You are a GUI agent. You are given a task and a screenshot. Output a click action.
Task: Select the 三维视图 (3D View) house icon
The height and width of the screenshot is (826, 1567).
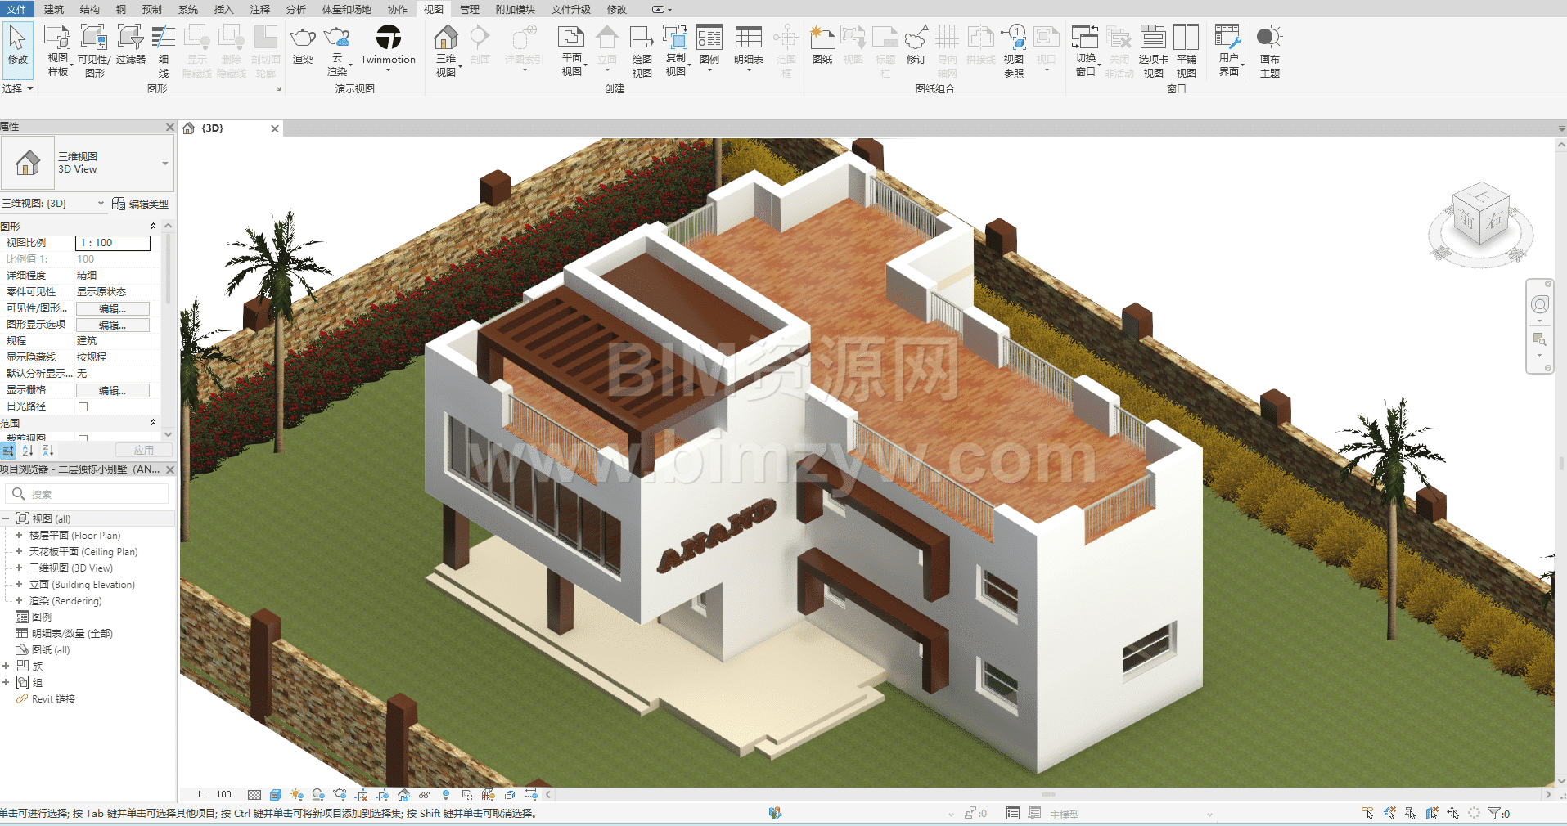click(446, 38)
